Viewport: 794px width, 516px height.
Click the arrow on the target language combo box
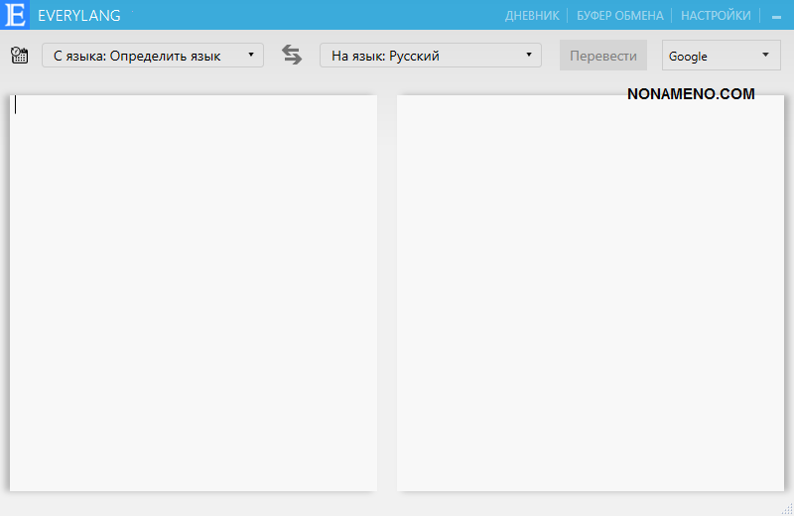[528, 56]
